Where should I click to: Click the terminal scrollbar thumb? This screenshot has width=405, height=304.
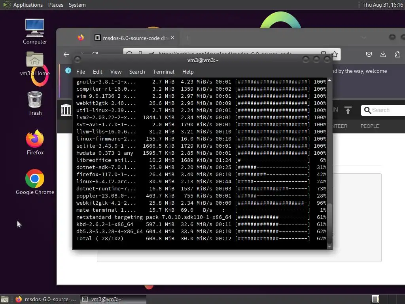click(x=329, y=224)
